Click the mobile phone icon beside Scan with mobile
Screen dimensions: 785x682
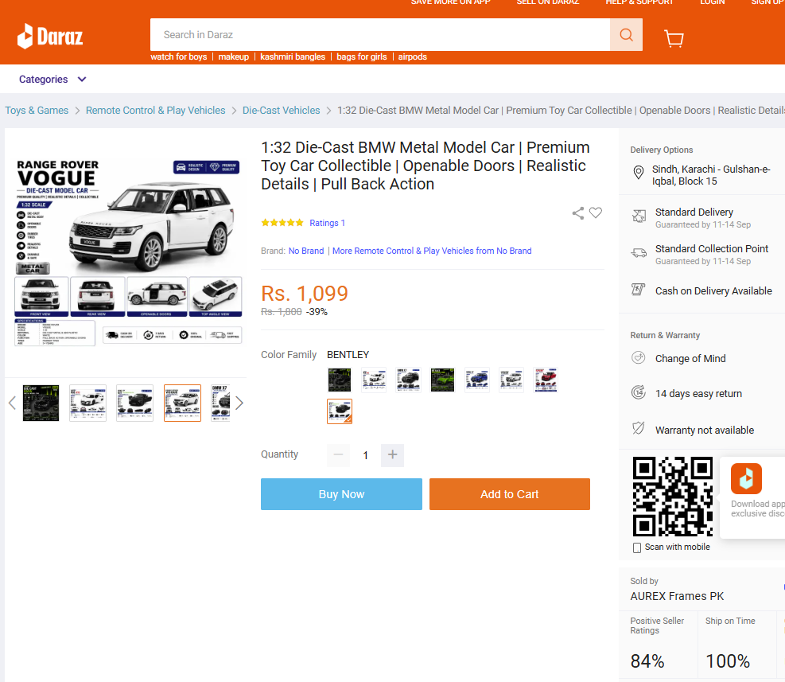point(637,548)
